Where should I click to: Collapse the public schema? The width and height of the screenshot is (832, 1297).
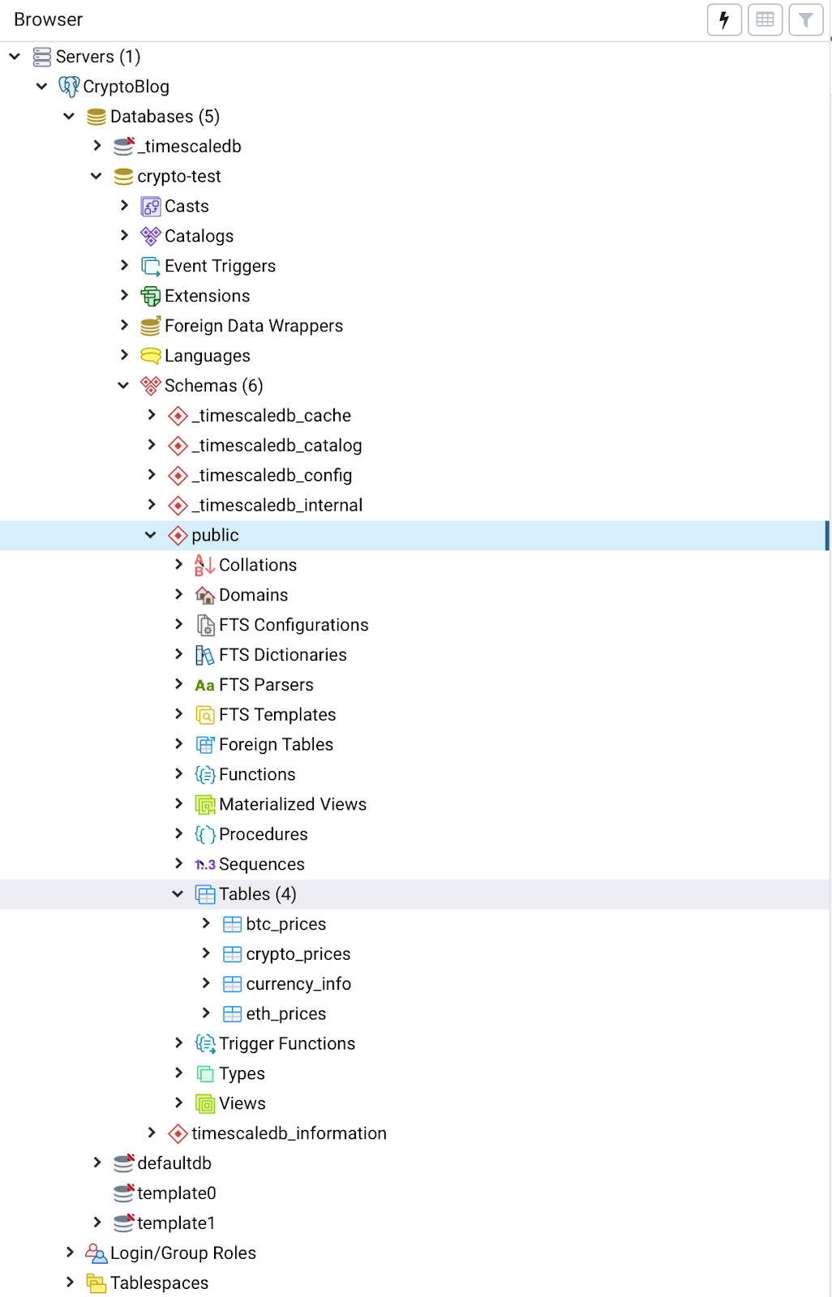point(151,535)
